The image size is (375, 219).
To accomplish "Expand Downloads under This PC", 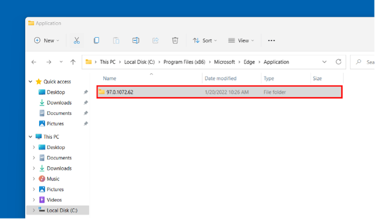I will point(34,168).
